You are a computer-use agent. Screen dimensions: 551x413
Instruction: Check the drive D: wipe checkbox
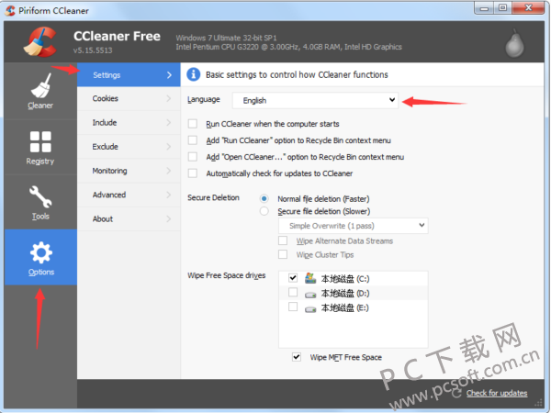293,292
